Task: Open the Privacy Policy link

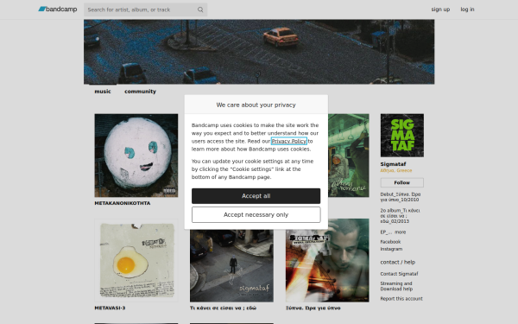Action: [x=289, y=141]
